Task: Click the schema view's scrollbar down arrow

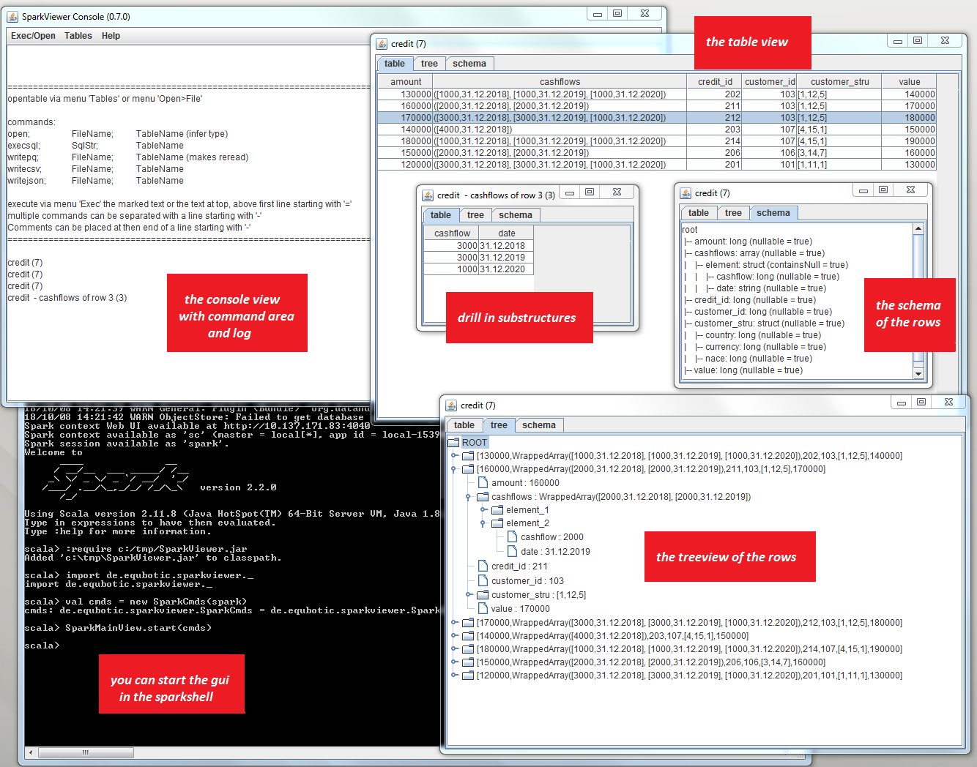Action: click(918, 373)
